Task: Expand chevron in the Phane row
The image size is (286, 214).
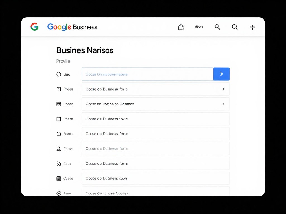Action: (224, 104)
